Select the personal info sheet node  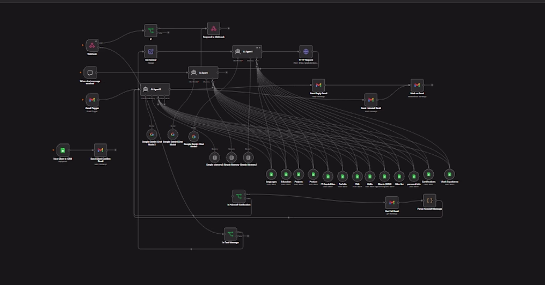[414, 177]
